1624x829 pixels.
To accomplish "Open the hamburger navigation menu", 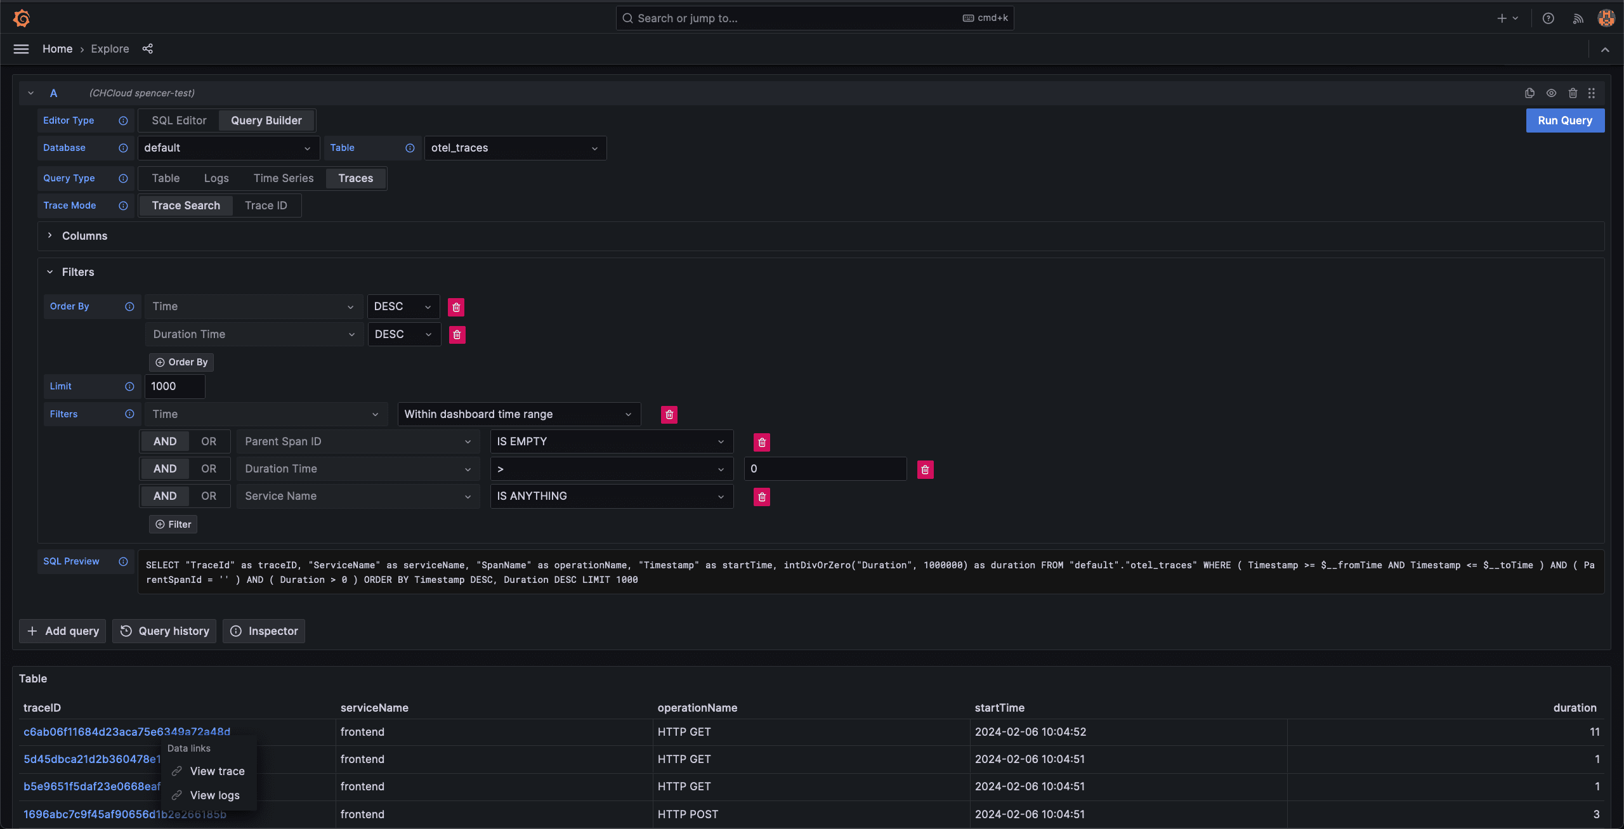I will (21, 49).
